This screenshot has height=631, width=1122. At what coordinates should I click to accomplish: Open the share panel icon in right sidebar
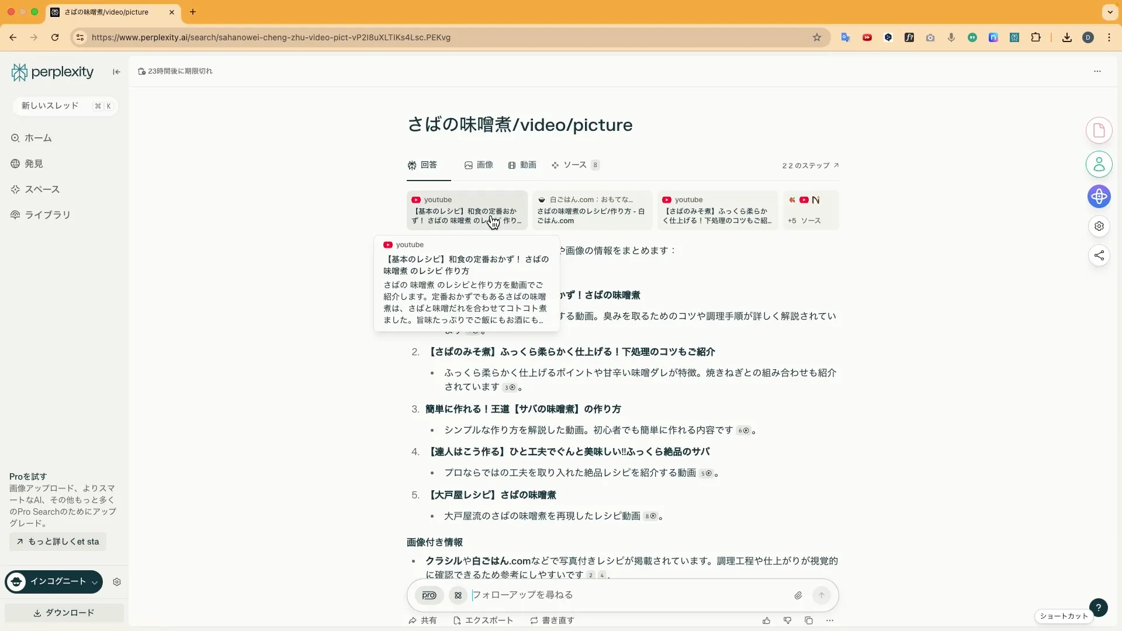1099,255
